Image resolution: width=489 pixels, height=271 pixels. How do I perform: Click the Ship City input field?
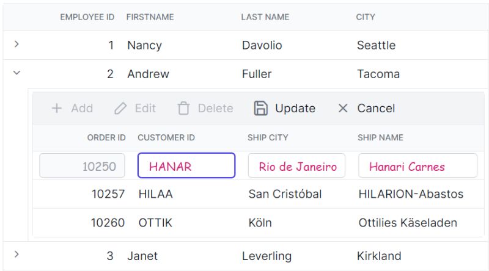[x=297, y=166]
